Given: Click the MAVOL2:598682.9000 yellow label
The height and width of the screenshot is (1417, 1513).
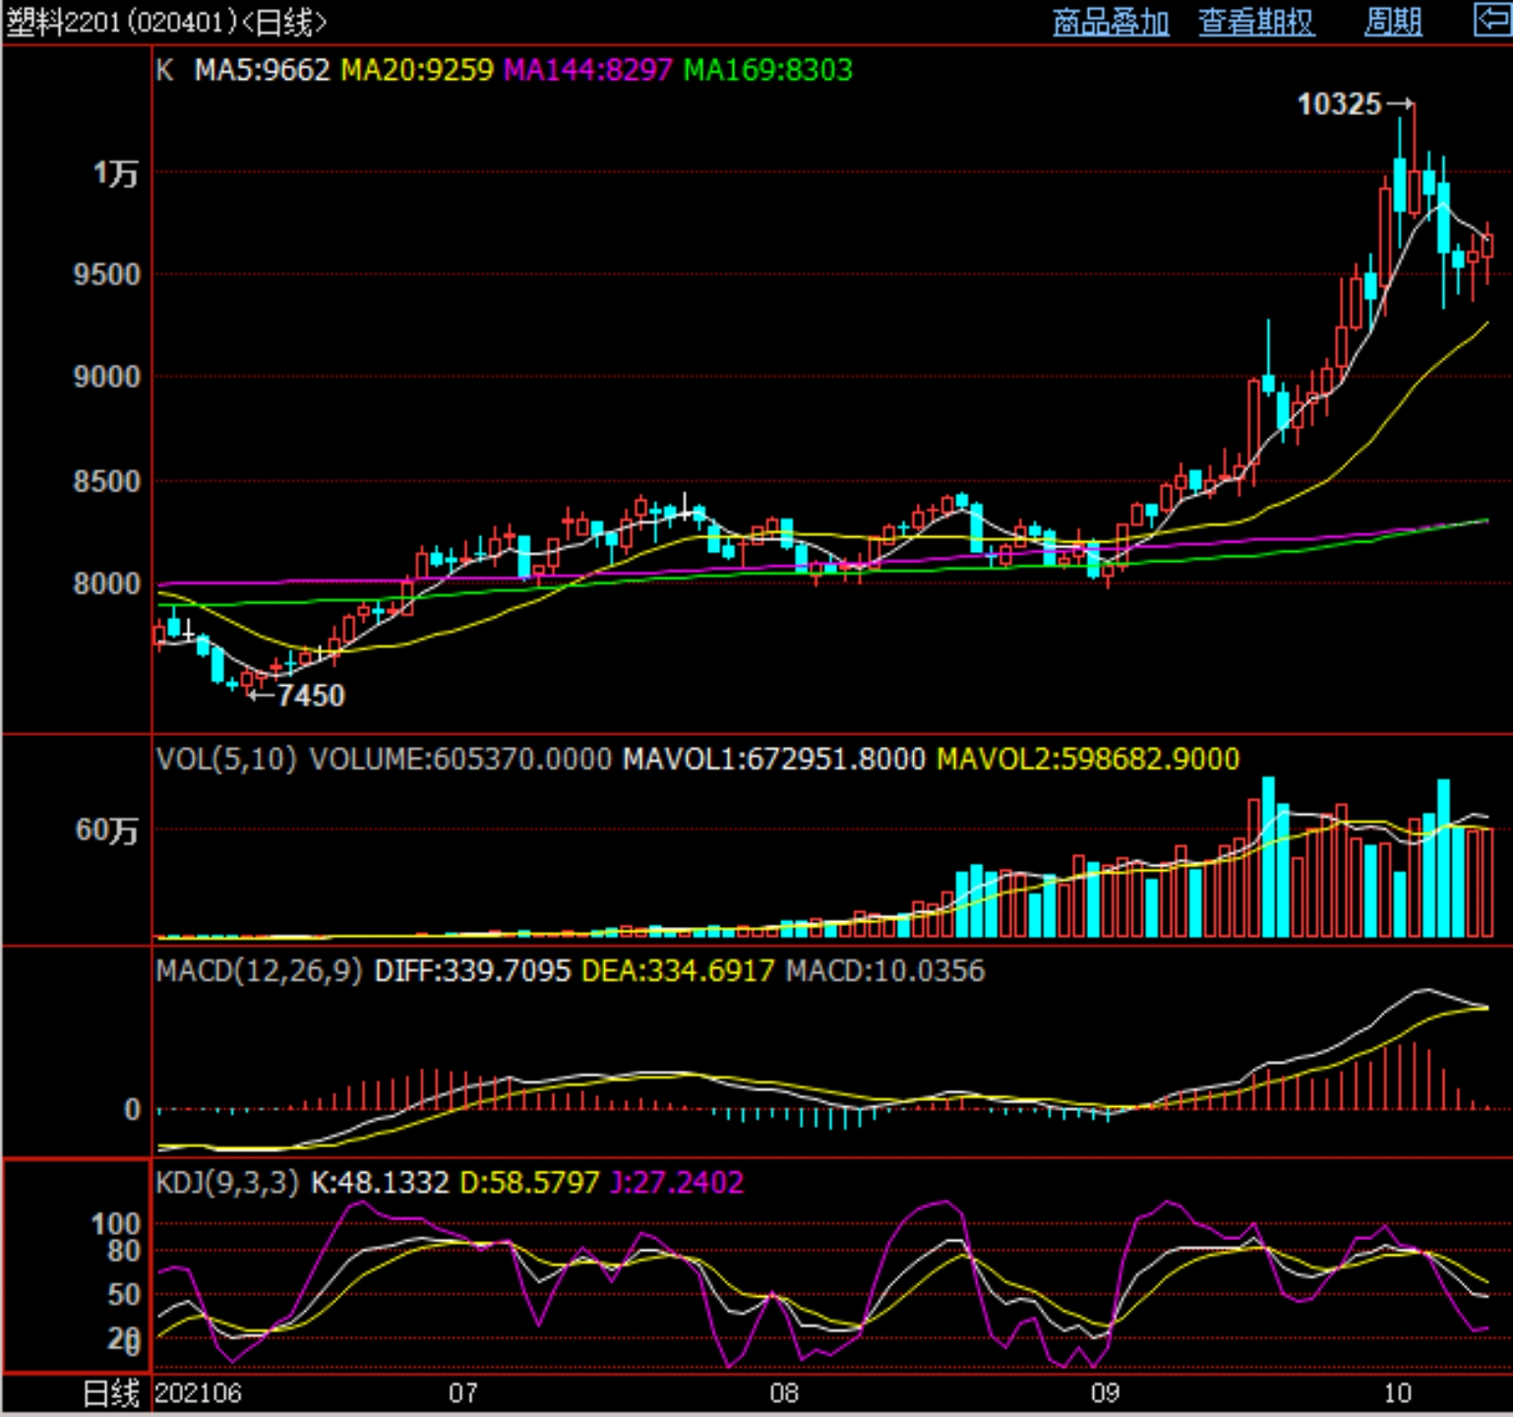Looking at the screenshot, I should 1088,759.
